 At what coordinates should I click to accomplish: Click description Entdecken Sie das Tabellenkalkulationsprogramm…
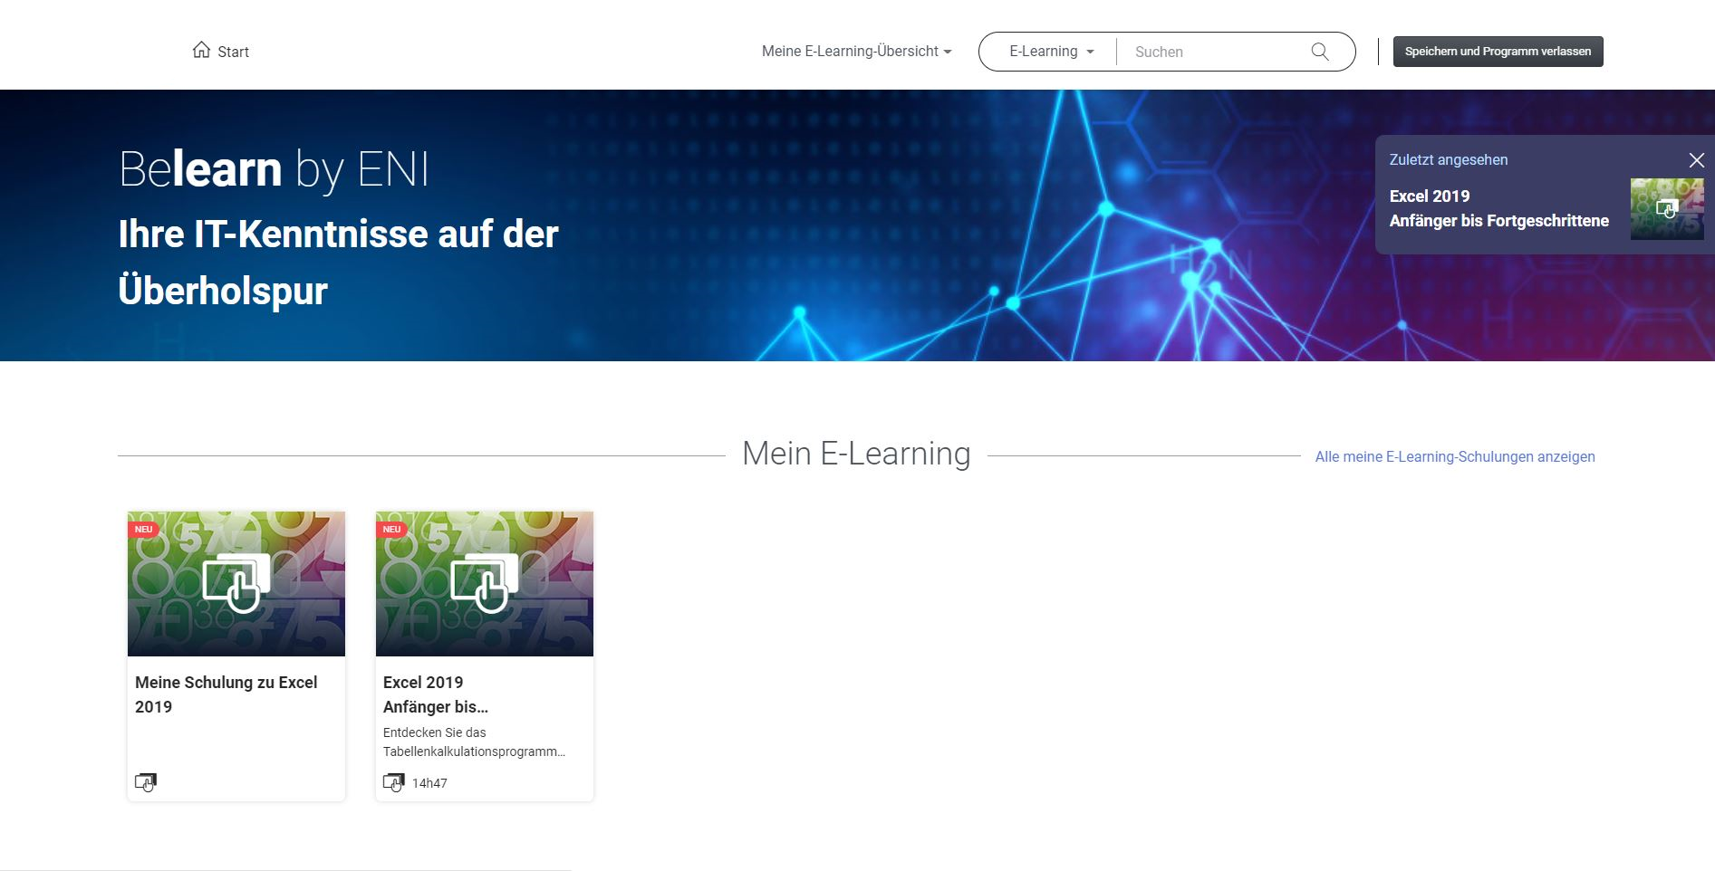tap(474, 742)
